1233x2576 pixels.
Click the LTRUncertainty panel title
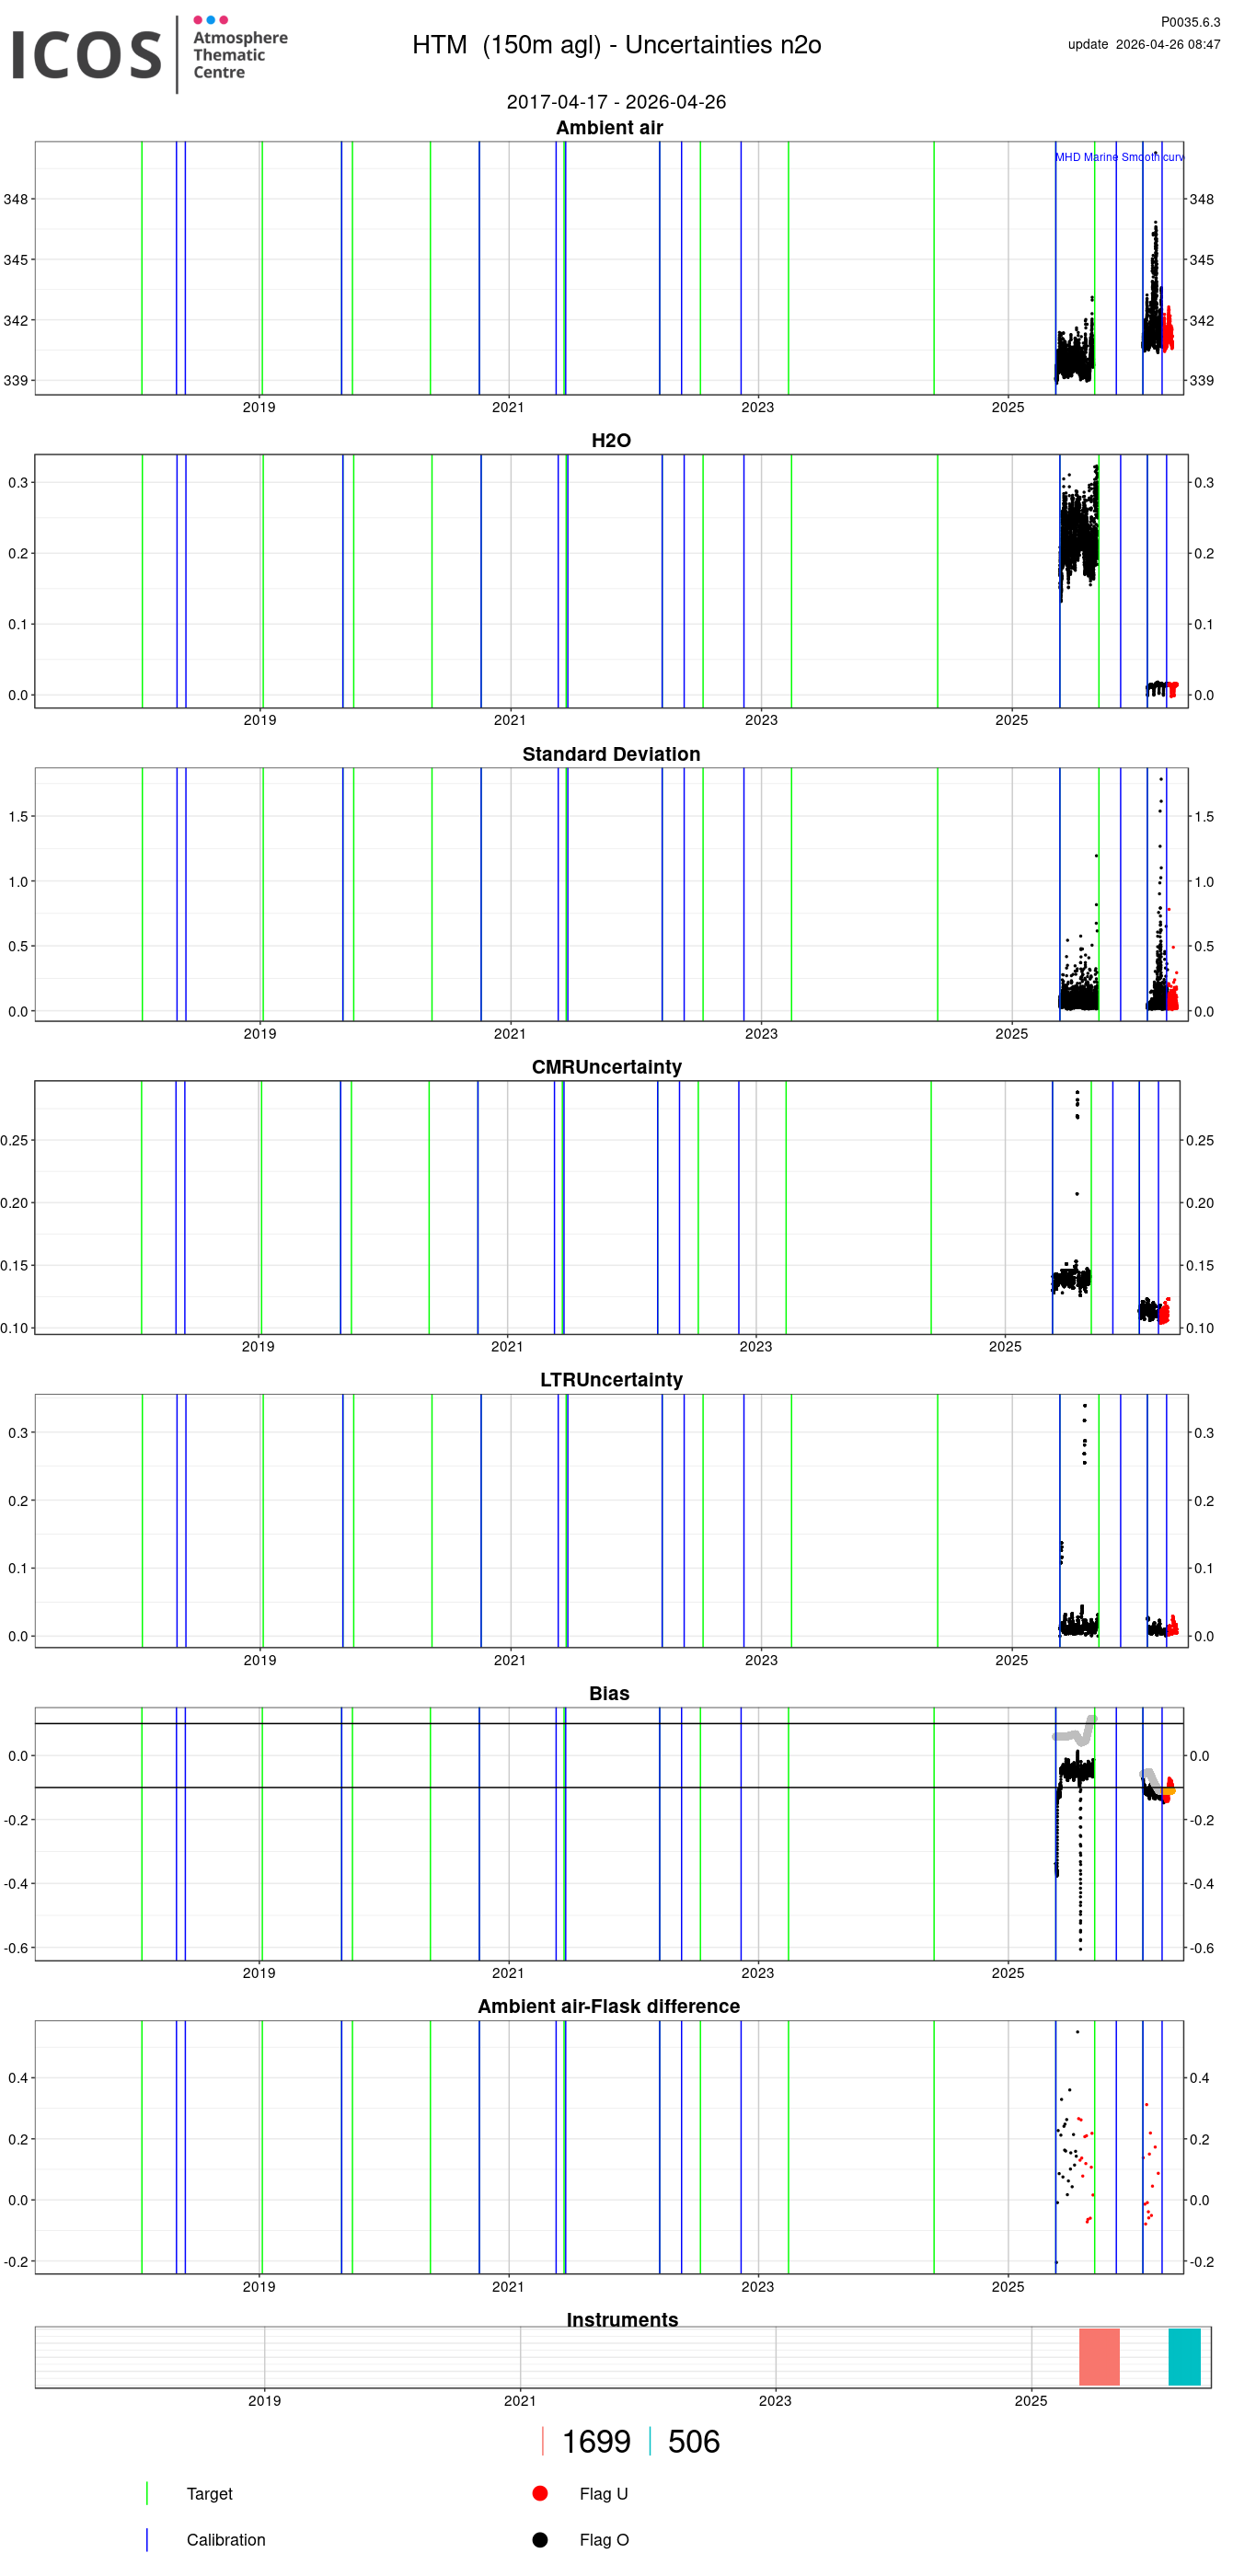pos(610,1380)
